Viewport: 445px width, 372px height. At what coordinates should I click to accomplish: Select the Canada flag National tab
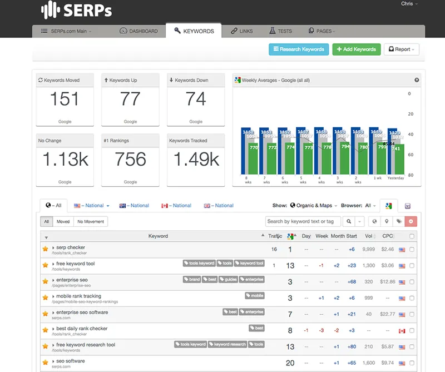coord(176,205)
